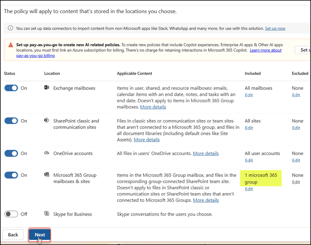Go back with the Back button
The width and height of the screenshot is (311, 245).
coord(13,235)
